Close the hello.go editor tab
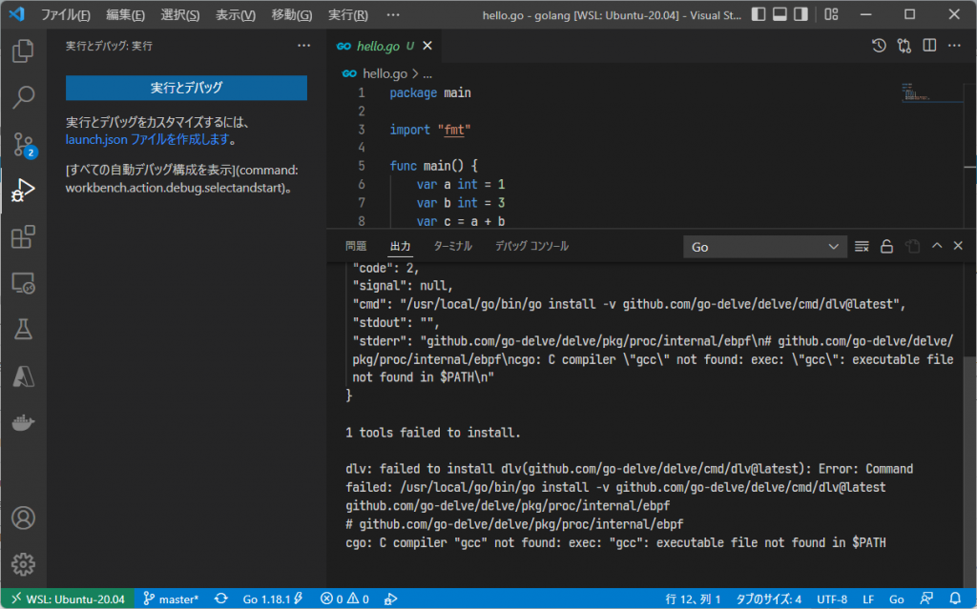The height and width of the screenshot is (609, 977). pos(427,46)
